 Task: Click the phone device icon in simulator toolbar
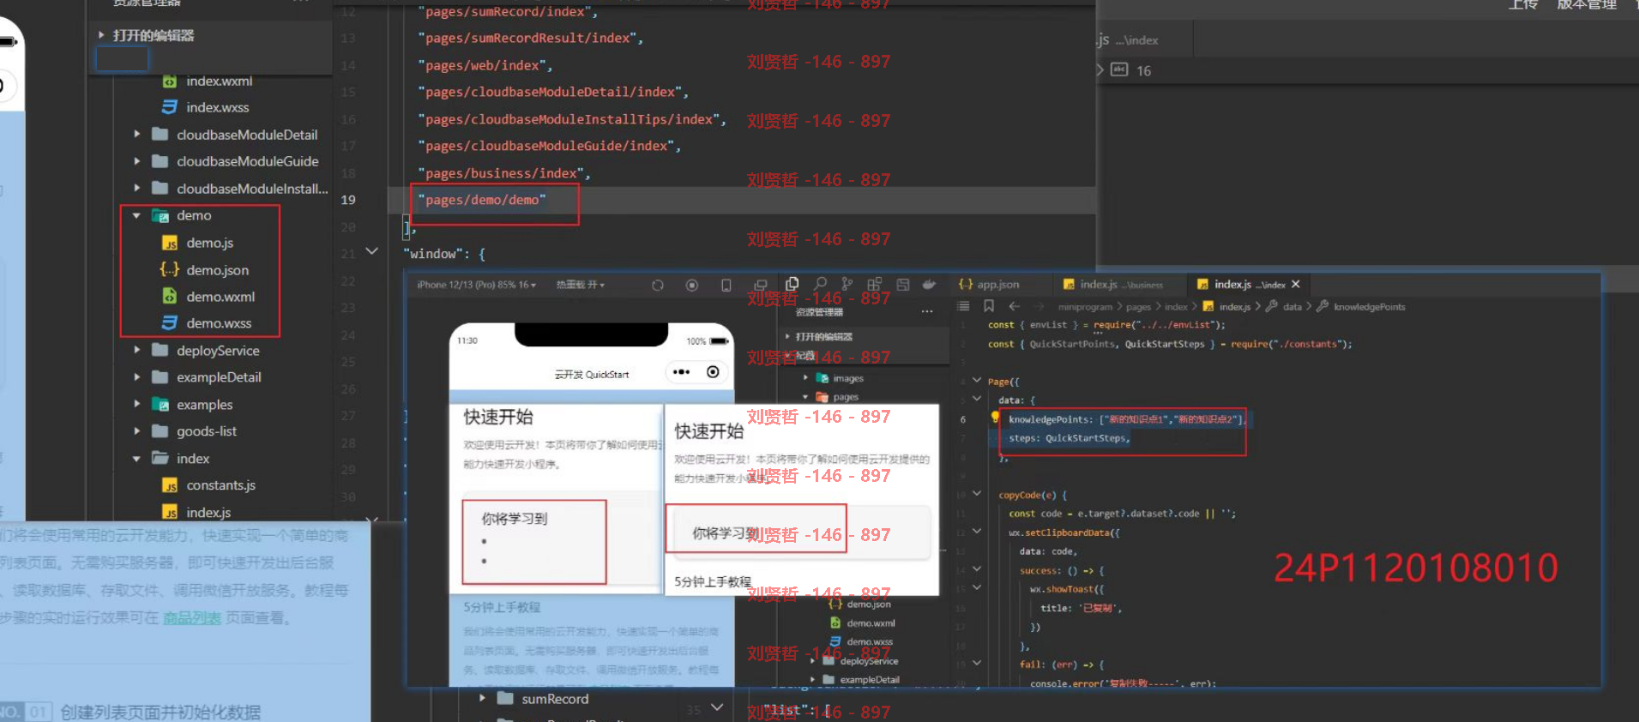click(x=726, y=286)
